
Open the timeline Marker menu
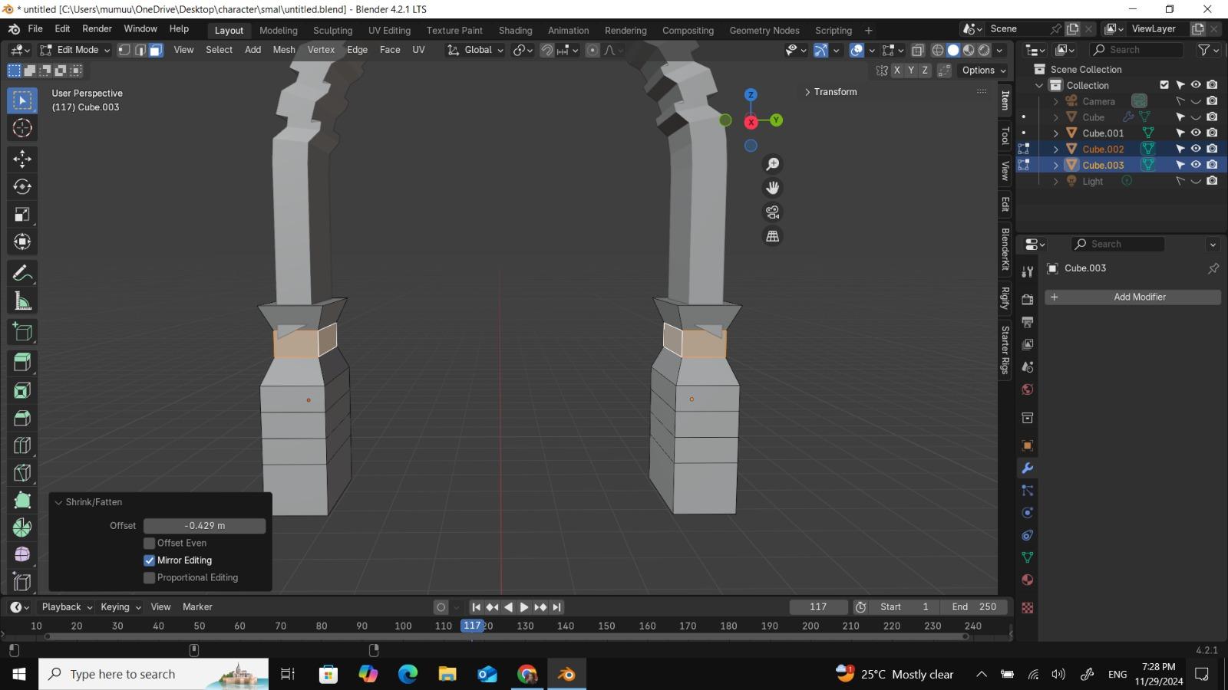pos(197,607)
